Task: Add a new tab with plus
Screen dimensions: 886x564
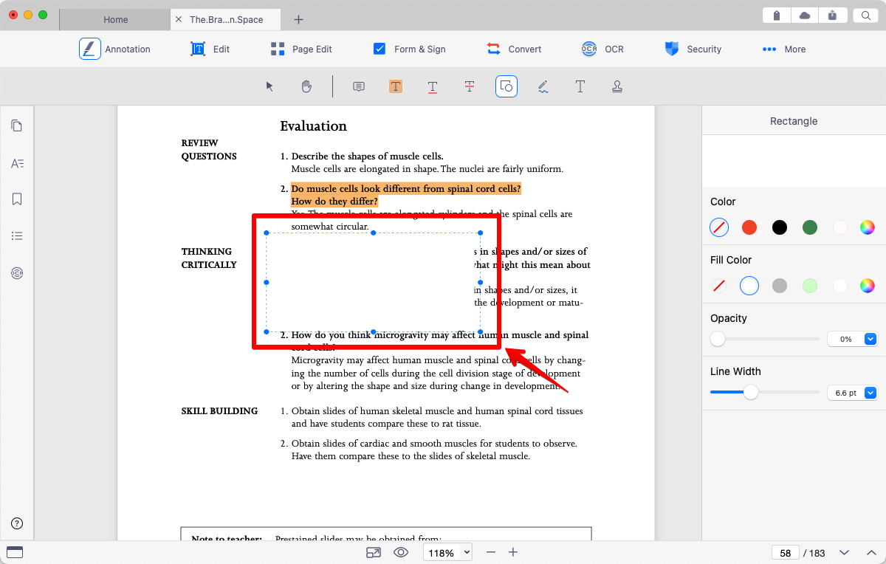Action: point(298,20)
